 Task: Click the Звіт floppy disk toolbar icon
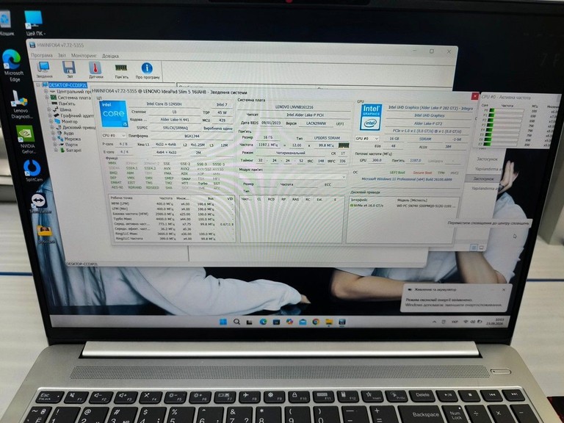pyautogui.click(x=69, y=70)
